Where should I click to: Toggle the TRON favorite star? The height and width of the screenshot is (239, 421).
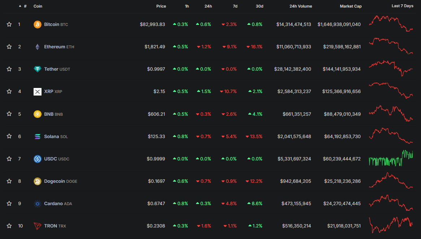9,226
